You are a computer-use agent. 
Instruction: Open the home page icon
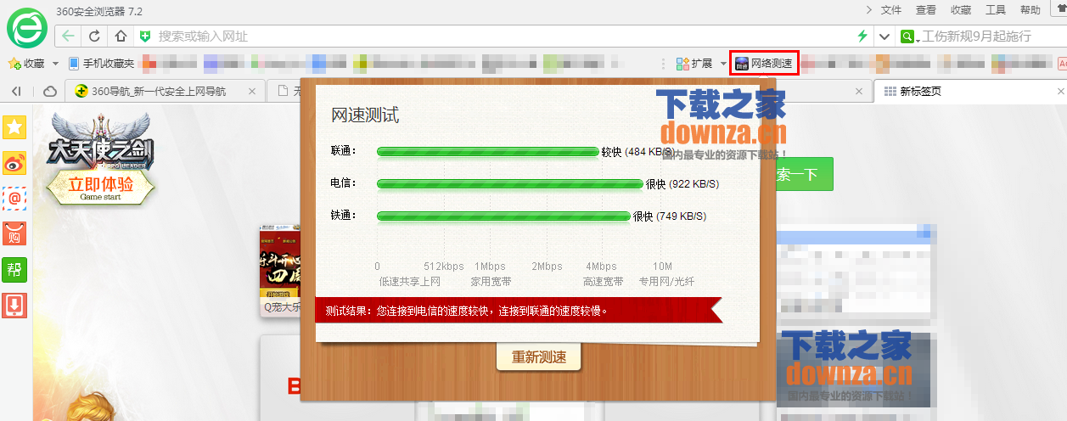(121, 36)
